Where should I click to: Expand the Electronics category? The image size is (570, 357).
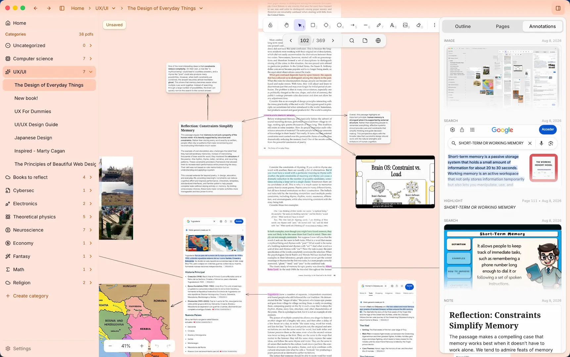click(x=91, y=204)
